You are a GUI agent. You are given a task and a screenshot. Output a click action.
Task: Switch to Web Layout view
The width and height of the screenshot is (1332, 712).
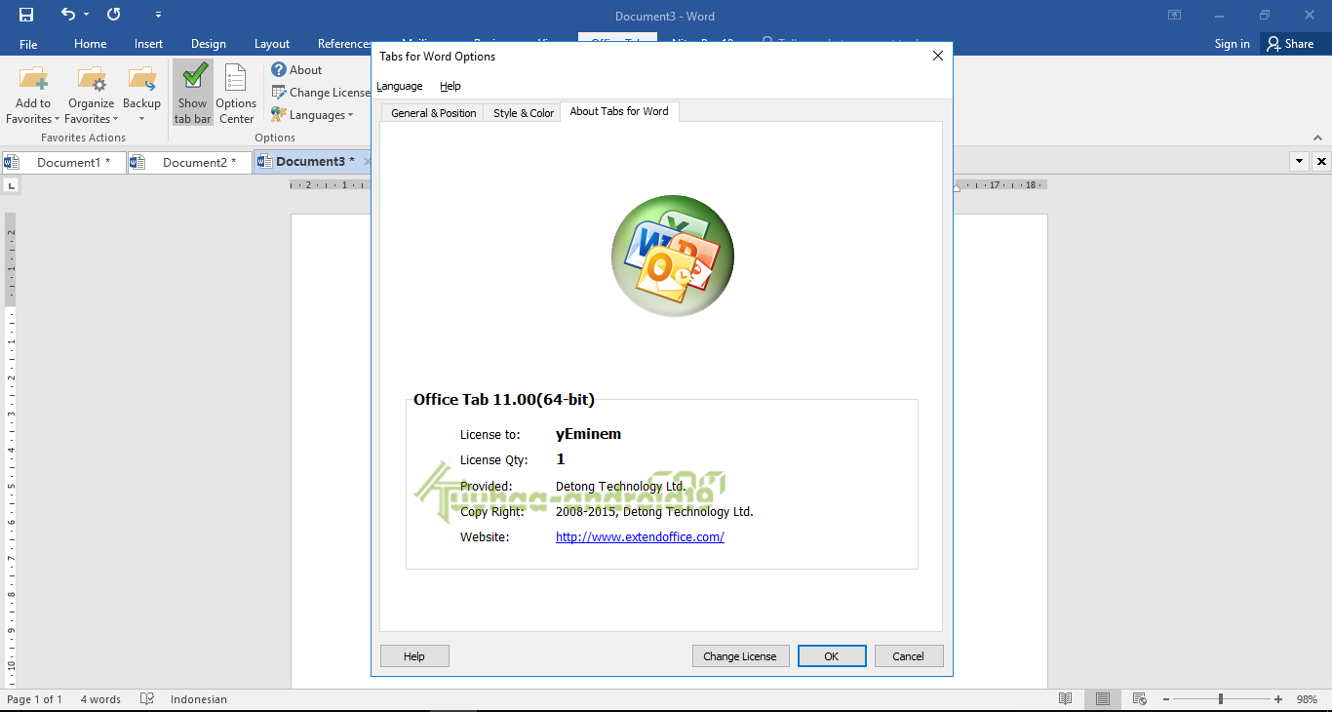[x=1139, y=699]
